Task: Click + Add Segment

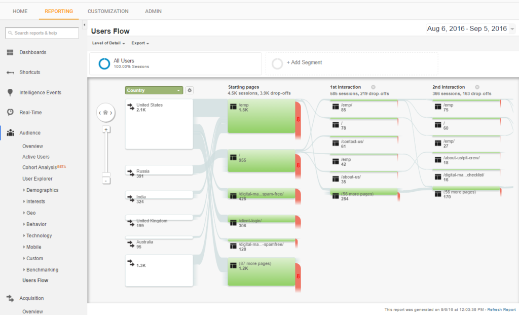Action: [305, 63]
